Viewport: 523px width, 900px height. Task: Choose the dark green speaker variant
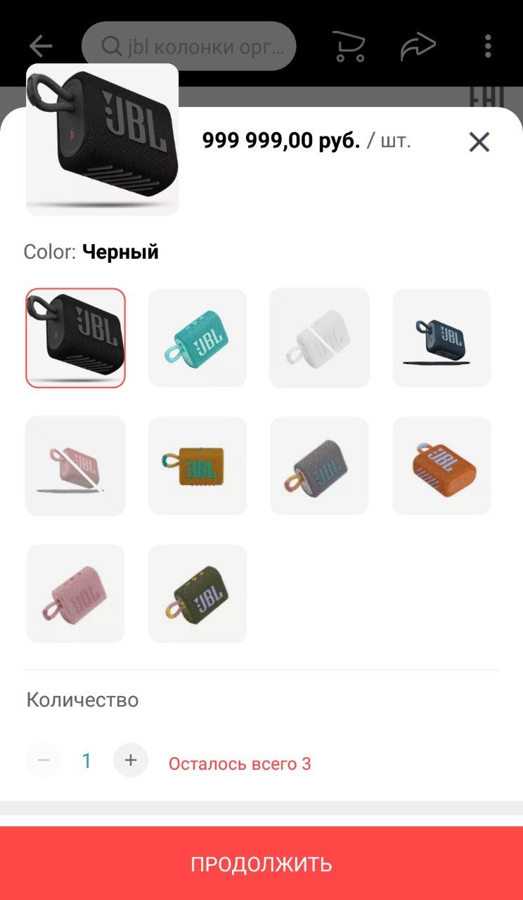pyautogui.click(x=198, y=593)
